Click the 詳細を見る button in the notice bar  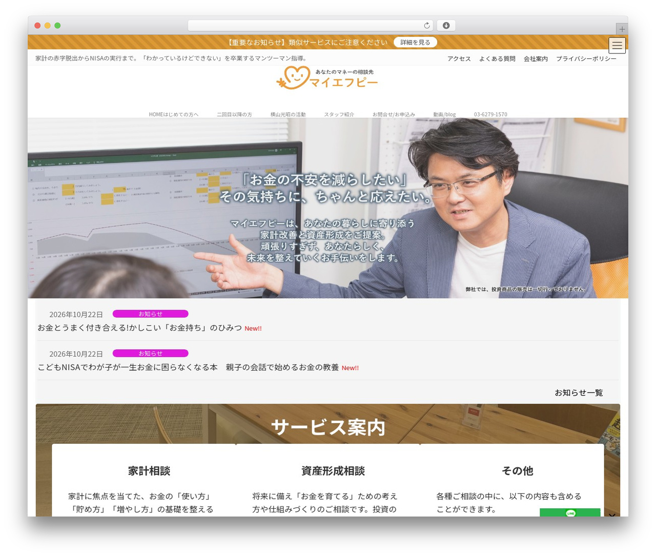[415, 43]
